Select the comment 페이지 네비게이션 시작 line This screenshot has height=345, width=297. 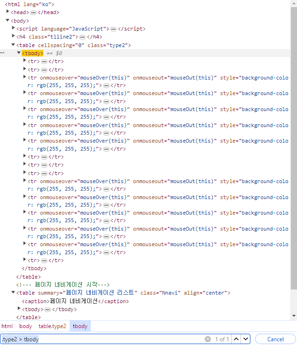click(63, 285)
